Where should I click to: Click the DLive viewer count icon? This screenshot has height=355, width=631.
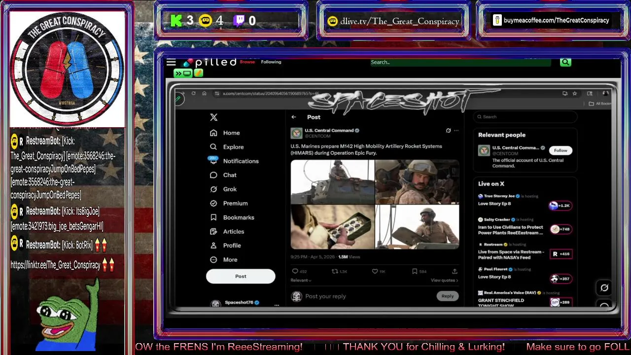click(x=206, y=21)
